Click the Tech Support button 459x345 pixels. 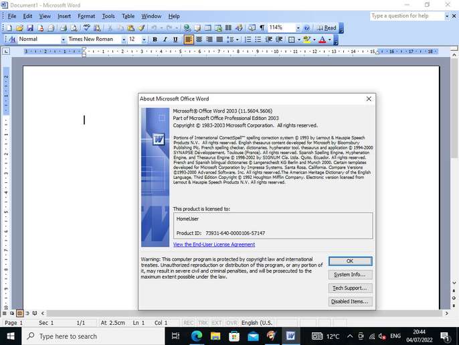tap(350, 288)
